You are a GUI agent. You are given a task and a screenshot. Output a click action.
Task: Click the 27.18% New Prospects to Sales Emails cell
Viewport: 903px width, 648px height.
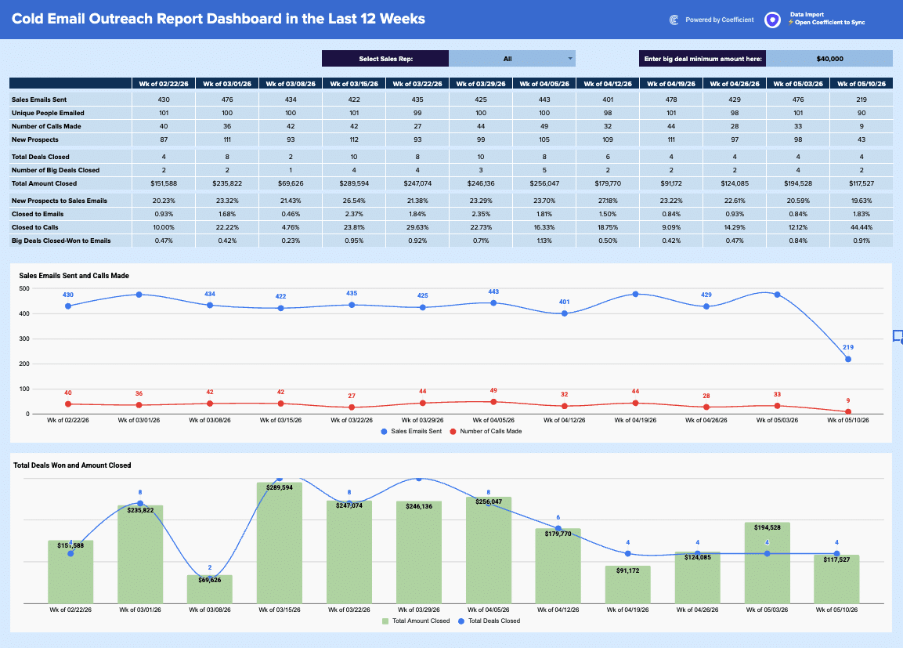tap(608, 201)
